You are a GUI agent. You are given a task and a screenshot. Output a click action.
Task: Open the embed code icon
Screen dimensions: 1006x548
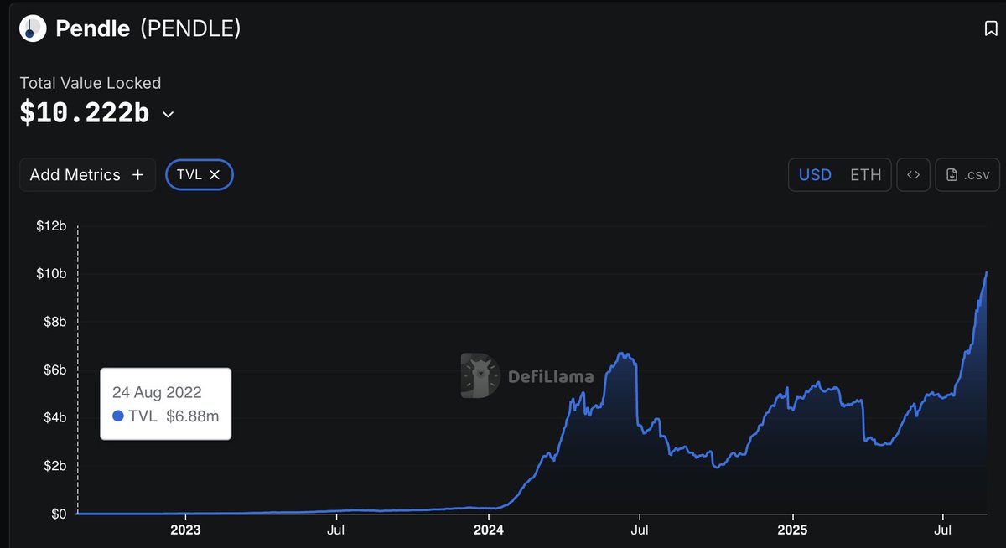[x=914, y=174]
